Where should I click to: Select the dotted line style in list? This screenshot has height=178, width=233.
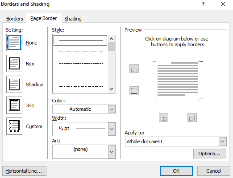(x=81, y=52)
